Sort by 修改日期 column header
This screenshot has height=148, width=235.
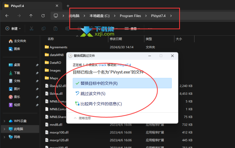pyautogui.click(x=116, y=39)
